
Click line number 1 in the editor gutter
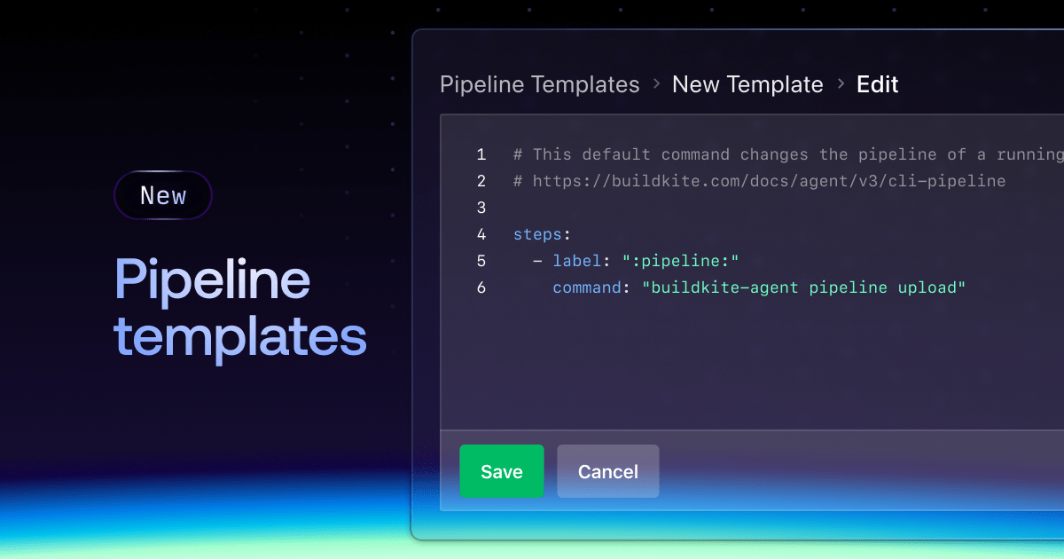coord(481,154)
